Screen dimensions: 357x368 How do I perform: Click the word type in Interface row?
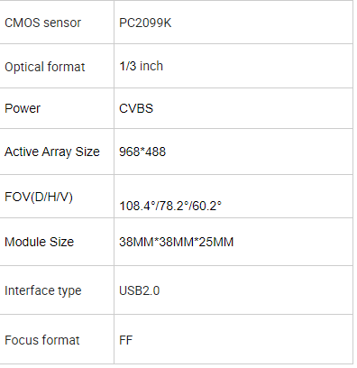(x=69, y=291)
